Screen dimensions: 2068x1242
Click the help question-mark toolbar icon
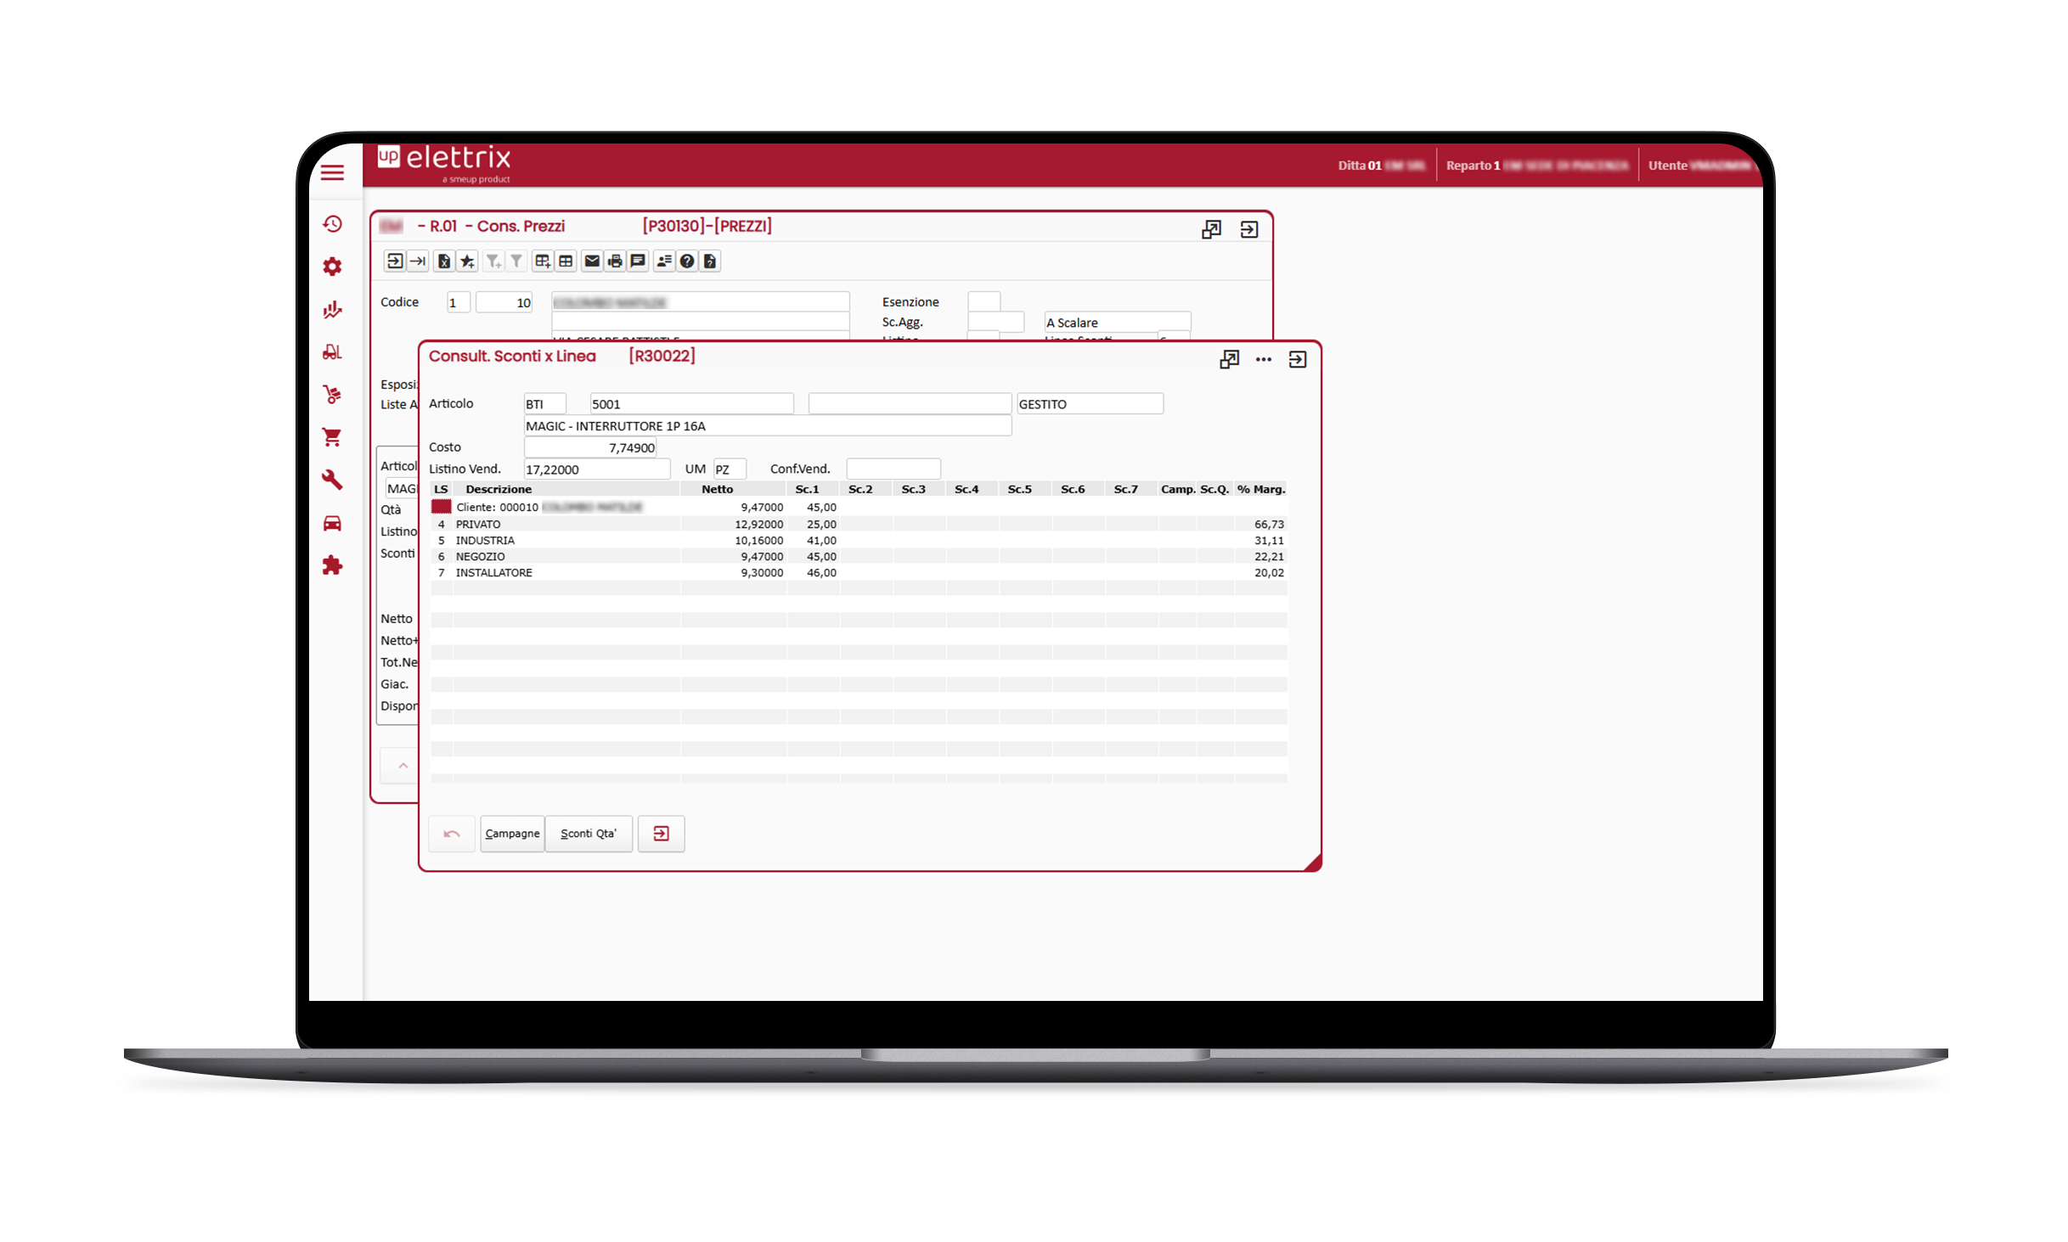(x=687, y=261)
